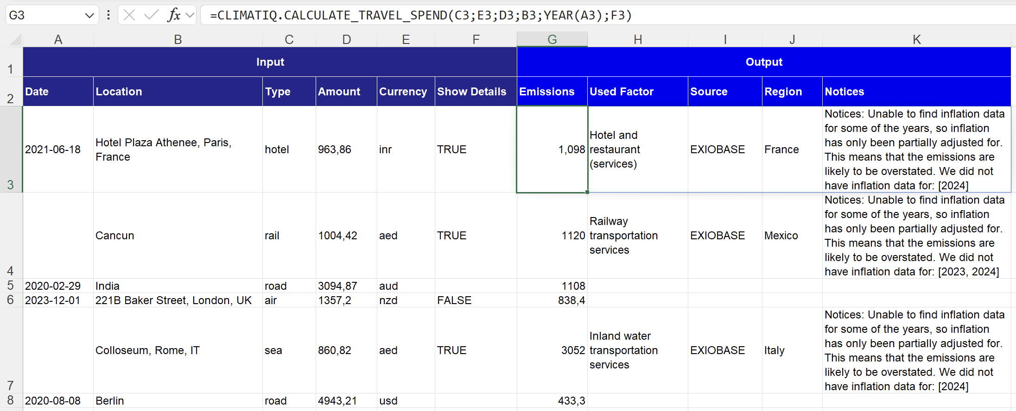The width and height of the screenshot is (1016, 411).
Task: Select column H header
Action: (638, 39)
